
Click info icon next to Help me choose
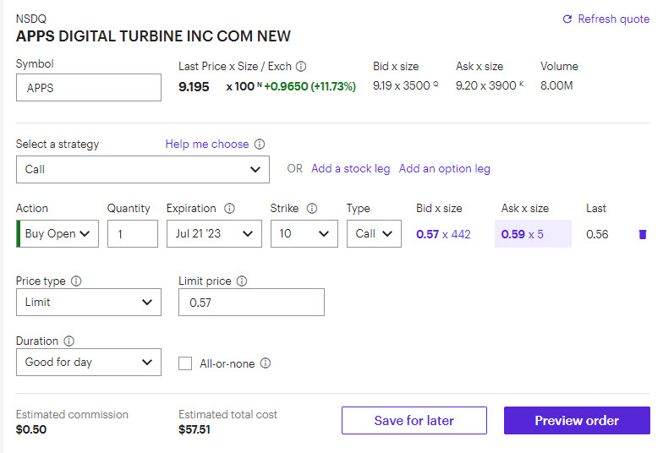(260, 145)
